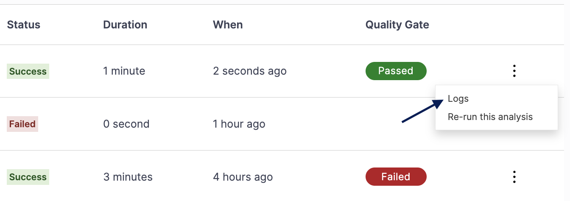Click the Success status of the 3 minutes analysis
Image resolution: width=570 pixels, height=201 pixels.
coord(28,177)
